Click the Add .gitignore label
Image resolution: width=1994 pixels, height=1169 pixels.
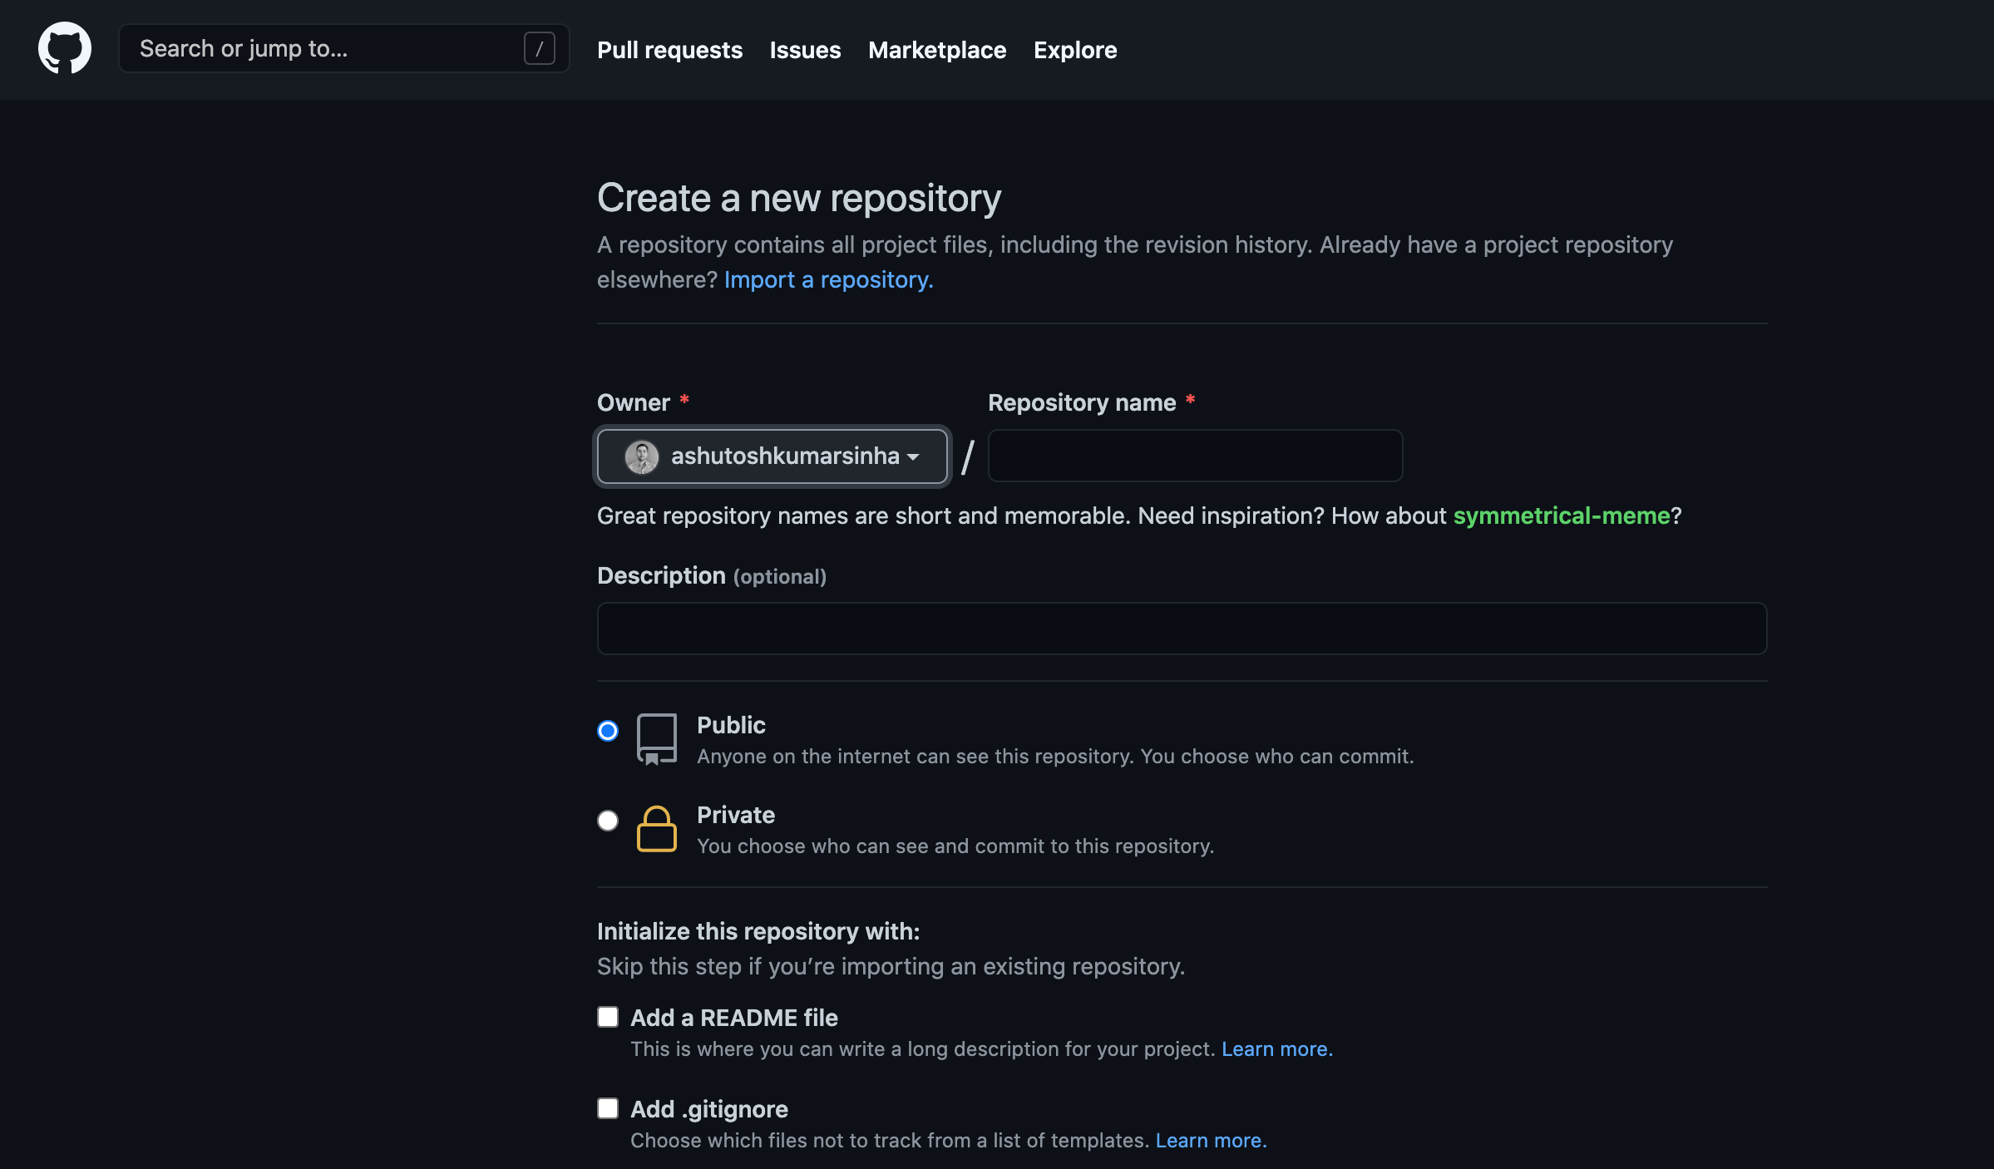[709, 1109]
